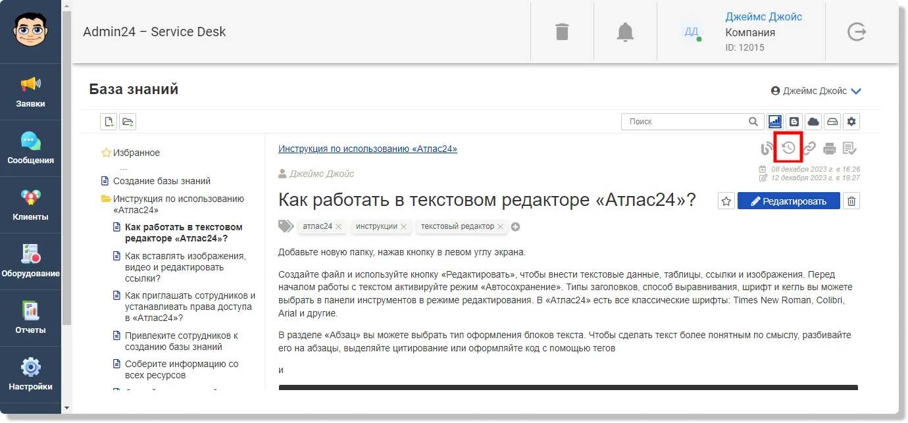Copy article link via chain icon
This screenshot has height=423, width=908.
(x=809, y=149)
